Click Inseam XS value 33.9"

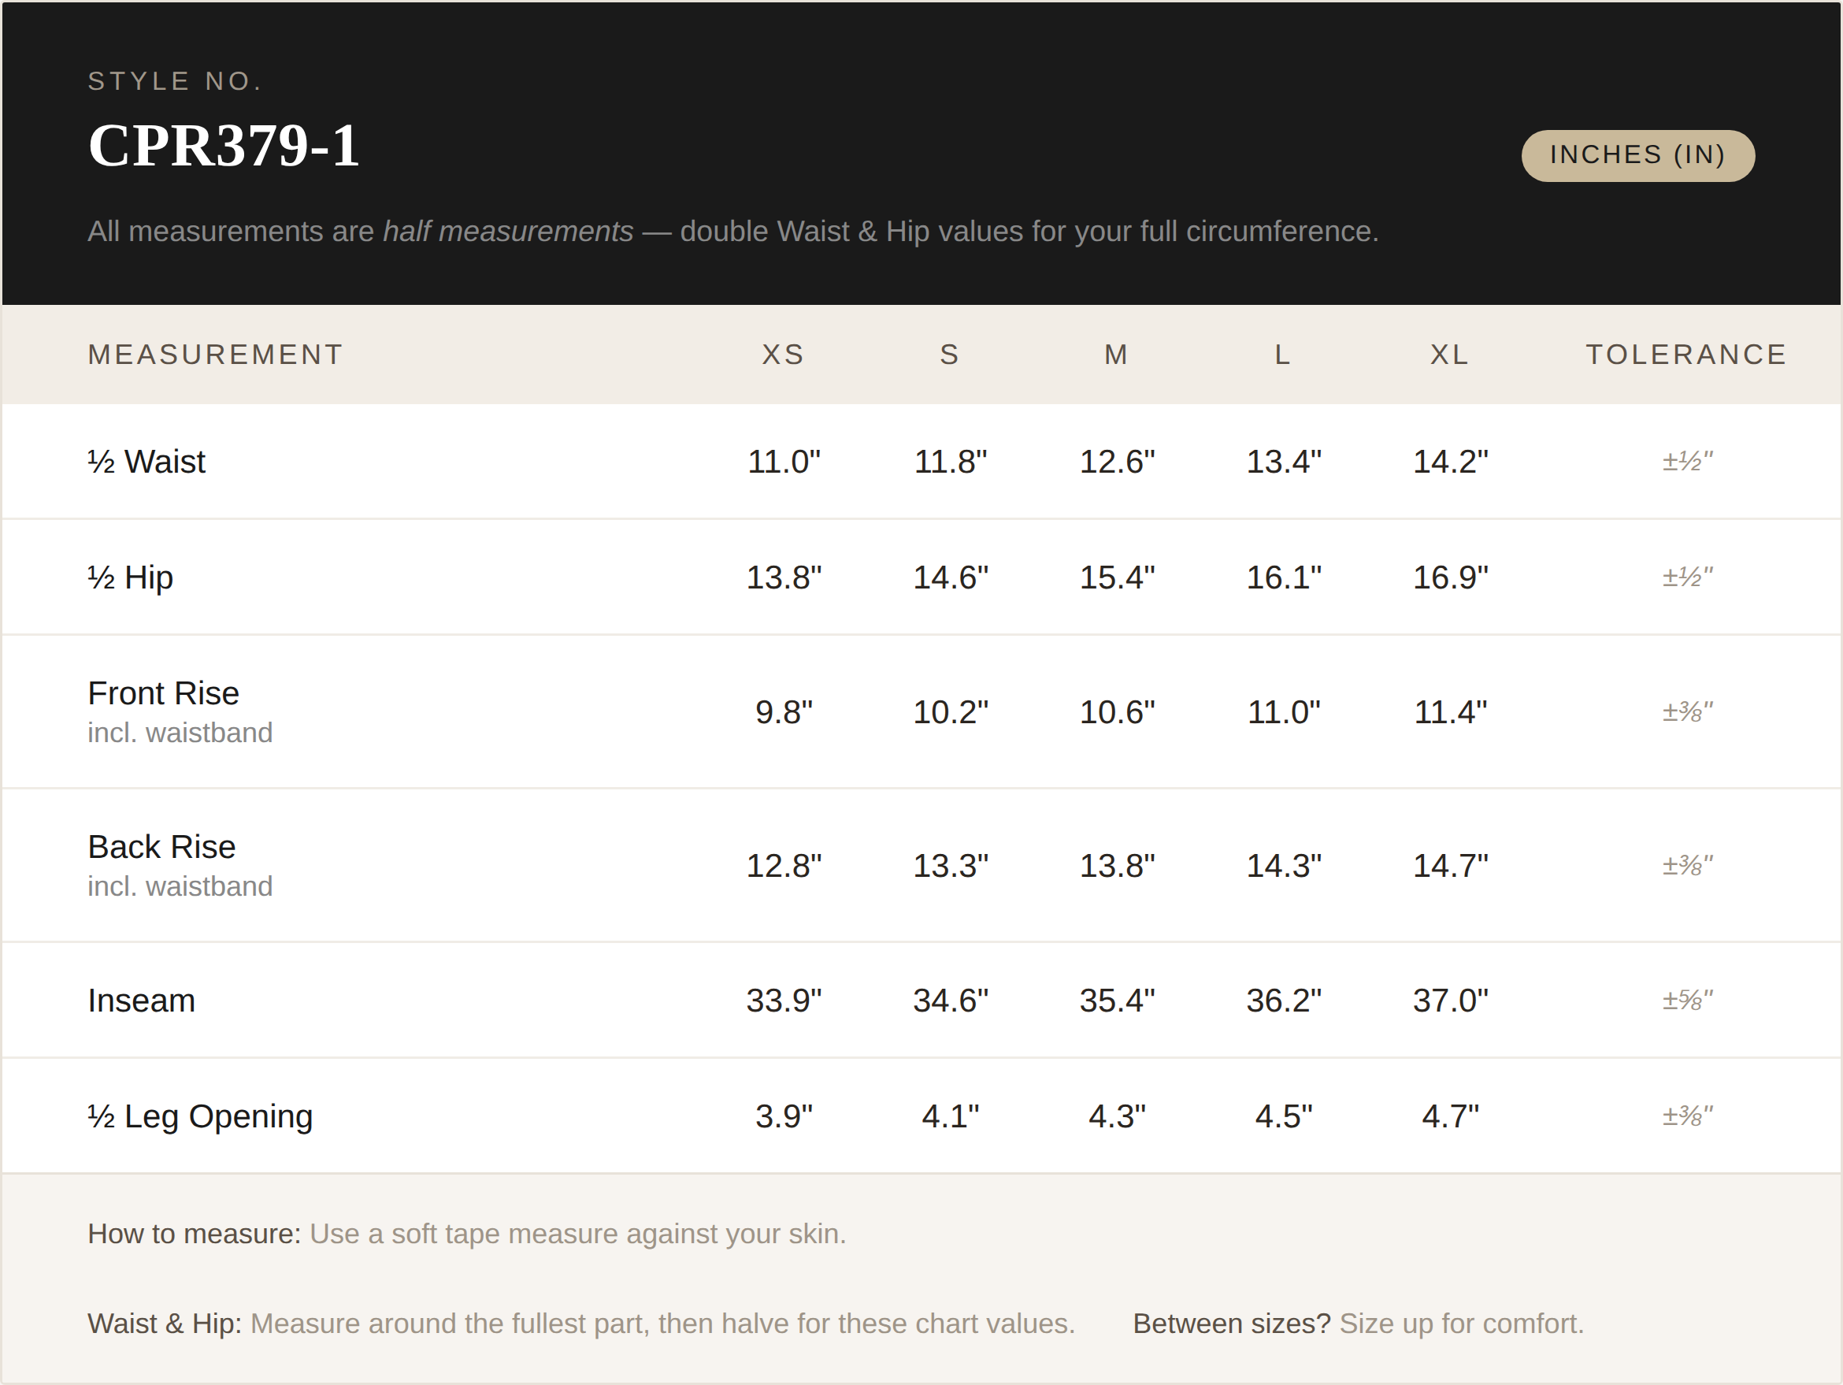pos(783,1000)
